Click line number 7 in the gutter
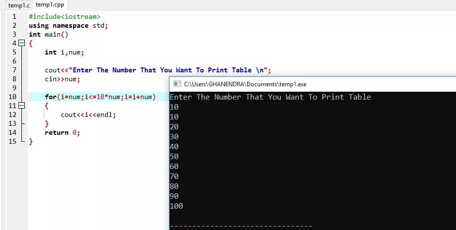The height and width of the screenshot is (230, 456). click(x=14, y=70)
